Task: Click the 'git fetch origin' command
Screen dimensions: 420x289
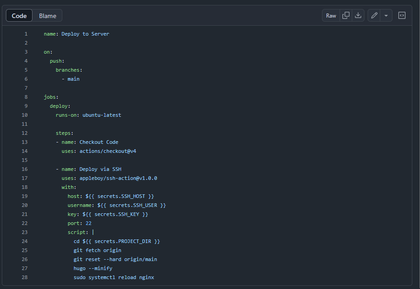Action: pyautogui.click(x=98, y=251)
